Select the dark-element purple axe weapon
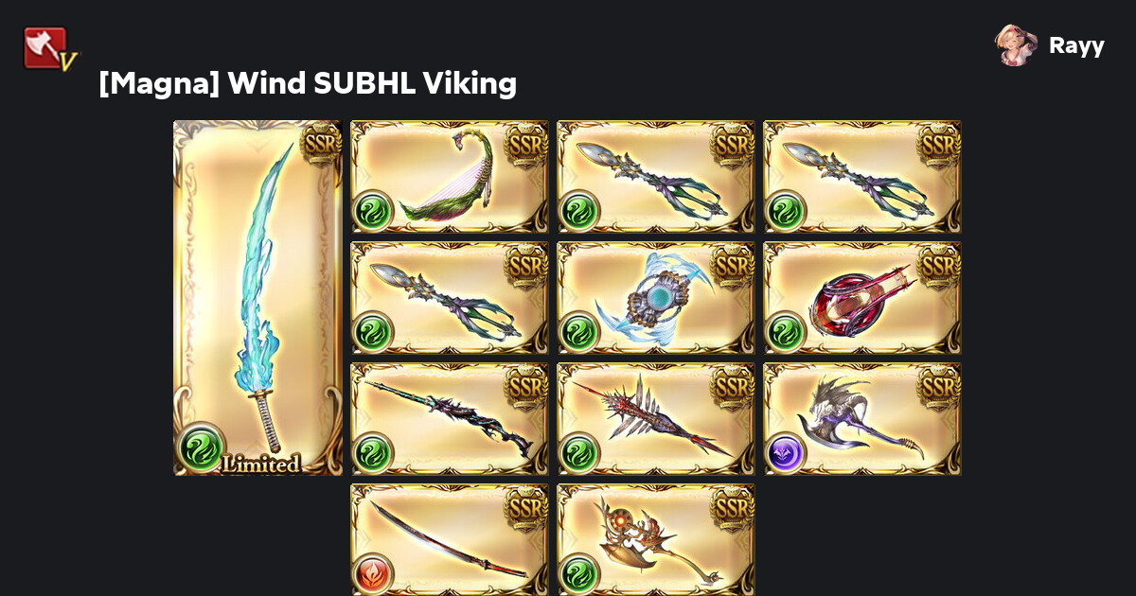 coord(862,419)
